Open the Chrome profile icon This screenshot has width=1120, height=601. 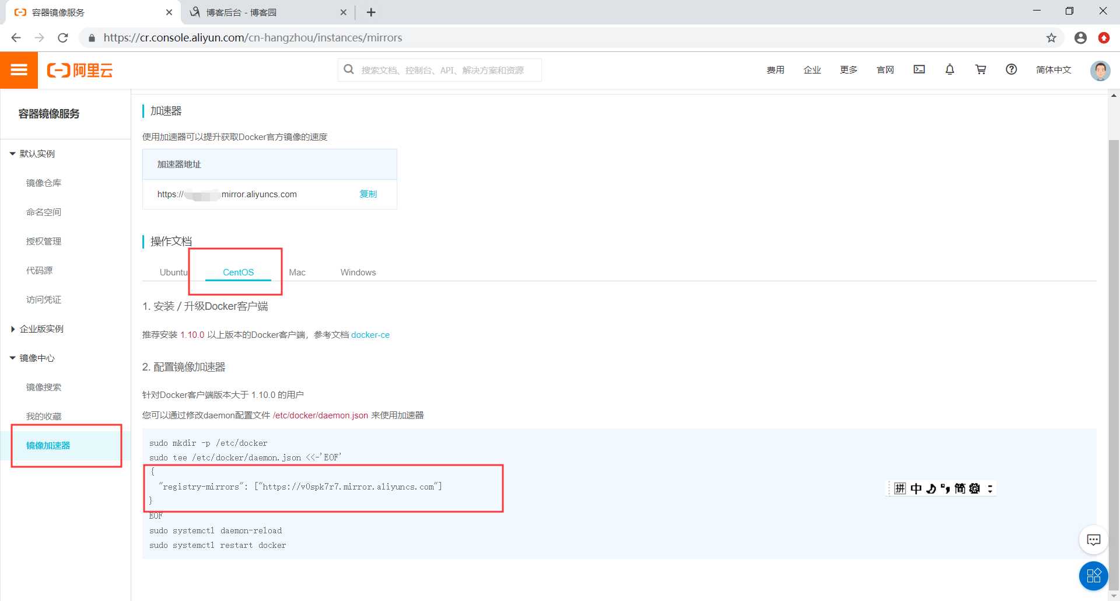(x=1080, y=37)
